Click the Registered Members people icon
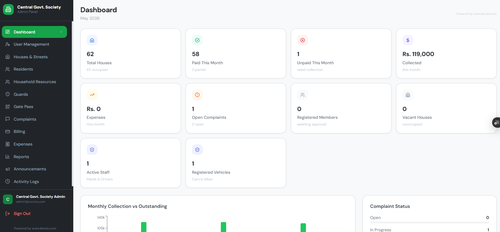The height and width of the screenshot is (232, 500). tap(302, 95)
